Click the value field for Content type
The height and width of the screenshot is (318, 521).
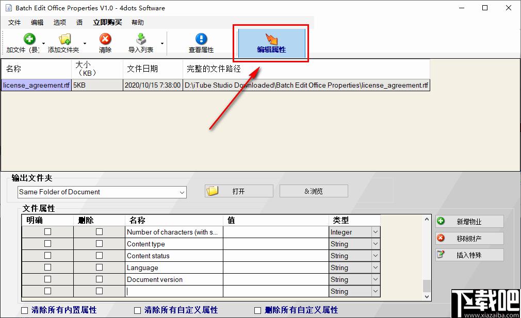(x=276, y=244)
